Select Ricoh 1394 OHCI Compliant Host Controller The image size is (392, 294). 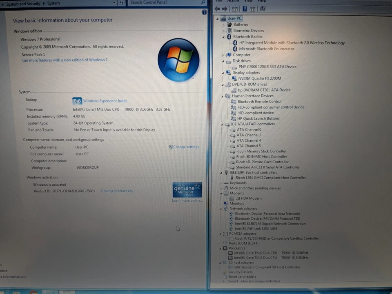(x=270, y=178)
